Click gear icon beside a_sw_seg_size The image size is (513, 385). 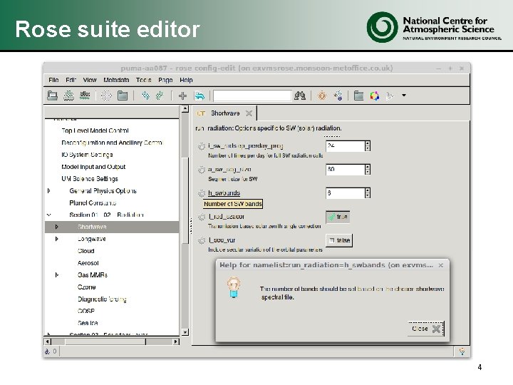(202, 170)
